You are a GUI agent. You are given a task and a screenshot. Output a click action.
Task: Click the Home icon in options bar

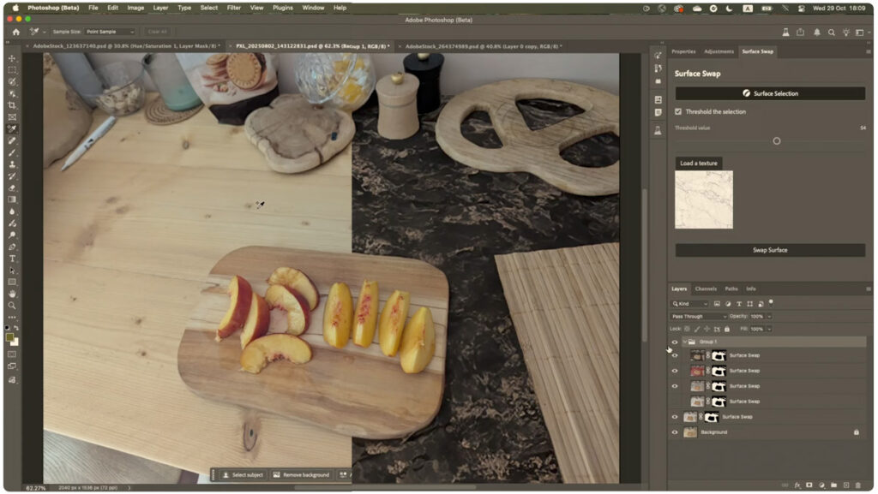point(15,32)
